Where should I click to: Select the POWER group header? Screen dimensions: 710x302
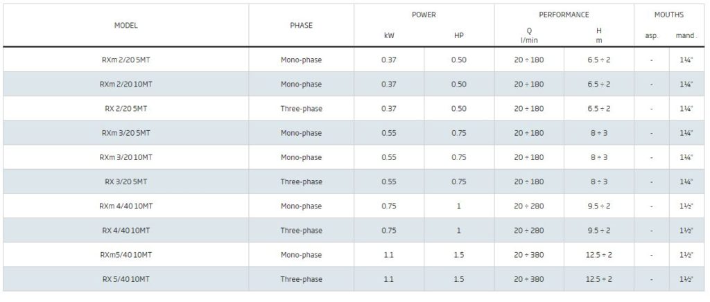coord(424,15)
